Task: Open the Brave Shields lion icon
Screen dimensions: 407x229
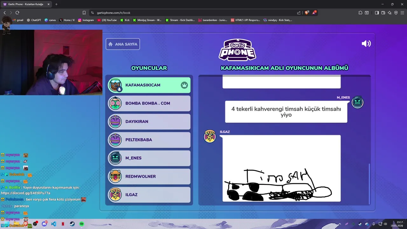Action: pos(307,13)
